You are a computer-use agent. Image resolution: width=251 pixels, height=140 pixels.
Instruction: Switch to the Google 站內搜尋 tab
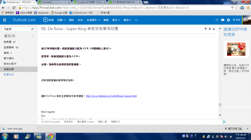point(89,2)
